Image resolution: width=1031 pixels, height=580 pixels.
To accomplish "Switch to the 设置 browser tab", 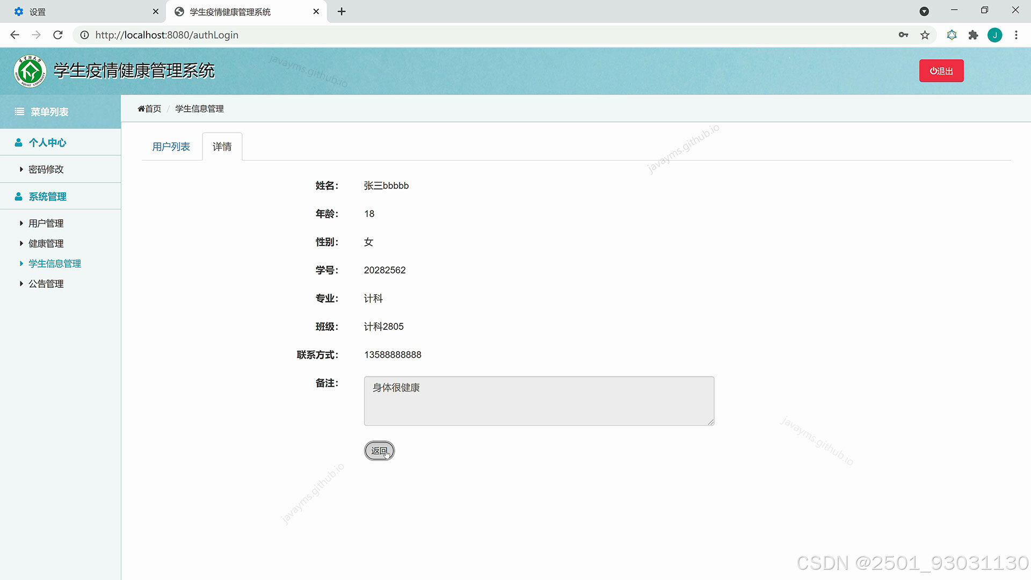I will pos(83,11).
